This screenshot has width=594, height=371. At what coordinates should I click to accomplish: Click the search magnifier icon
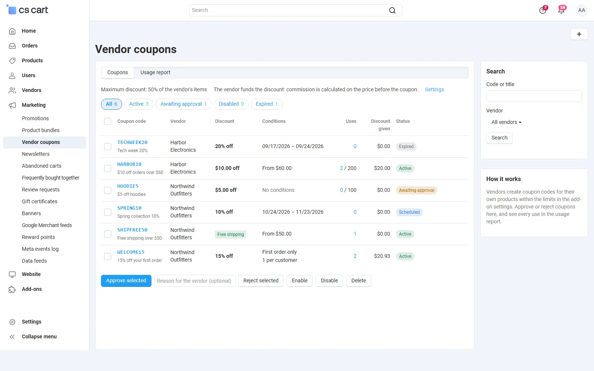click(392, 10)
